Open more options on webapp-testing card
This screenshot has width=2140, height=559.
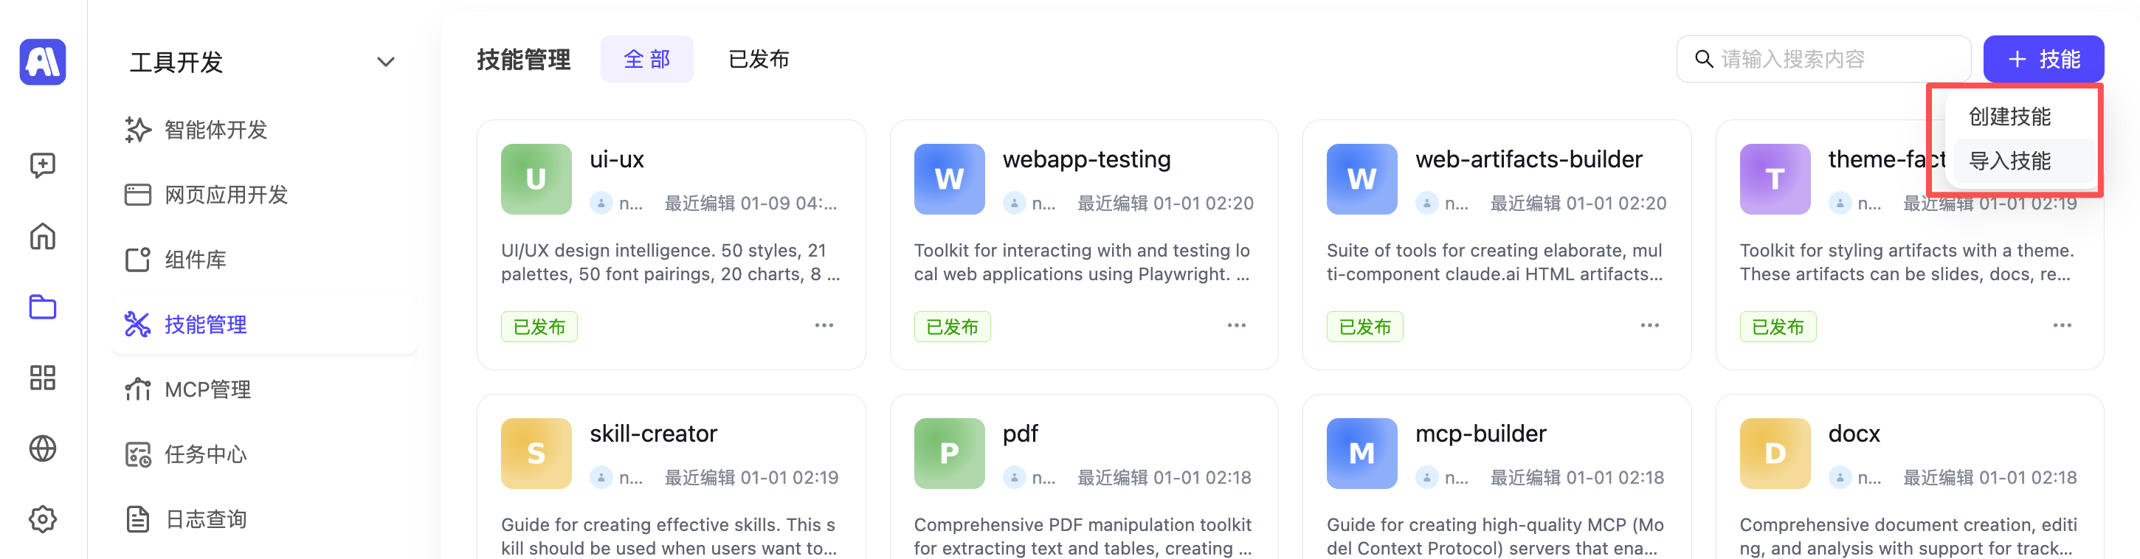point(1236,326)
